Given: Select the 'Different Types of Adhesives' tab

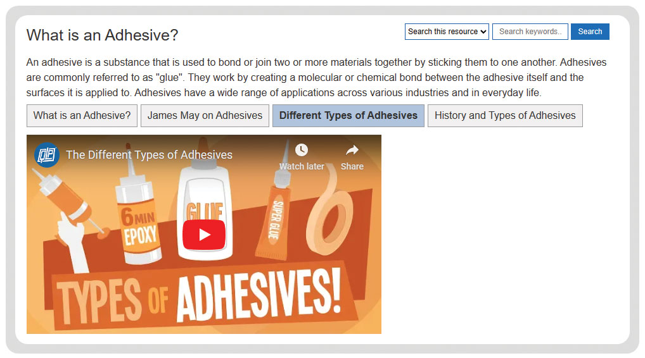Looking at the screenshot, I should (348, 116).
